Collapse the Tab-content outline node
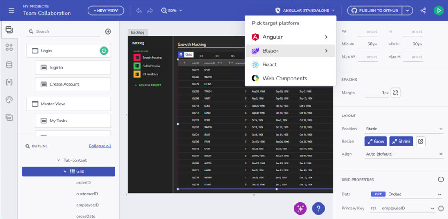Screen dimensions: 448x219 click(x=59, y=160)
